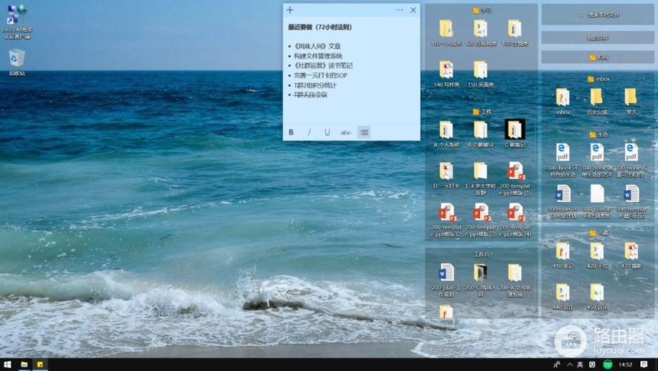Add a new sticky note with plus icon

[290, 10]
